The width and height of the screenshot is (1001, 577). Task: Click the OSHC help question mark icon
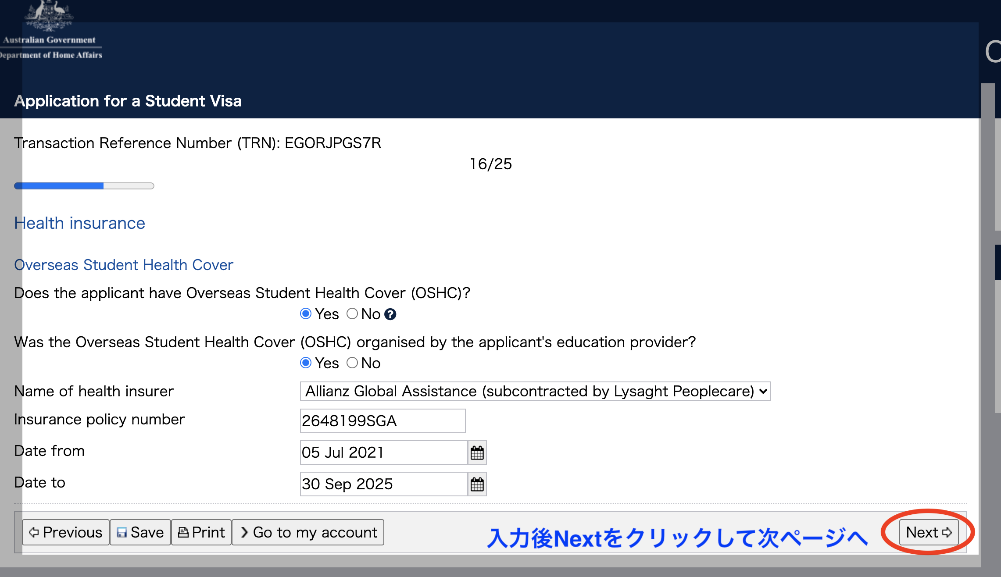point(390,314)
